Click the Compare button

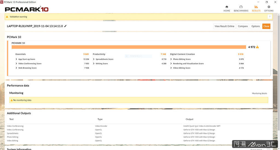(x=243, y=26)
